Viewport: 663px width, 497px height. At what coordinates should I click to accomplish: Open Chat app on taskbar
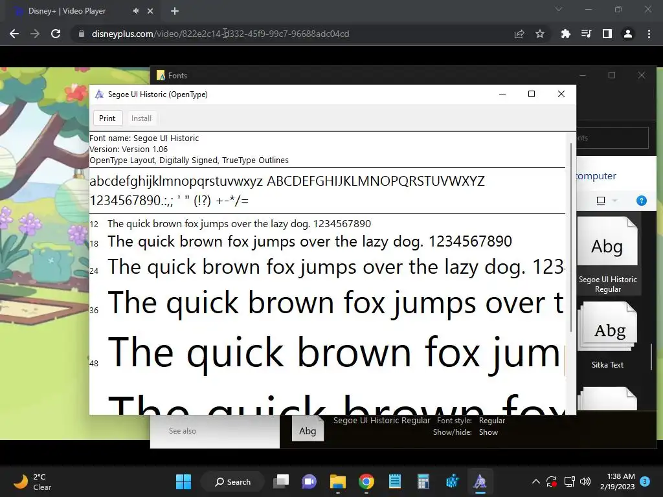coord(309,481)
